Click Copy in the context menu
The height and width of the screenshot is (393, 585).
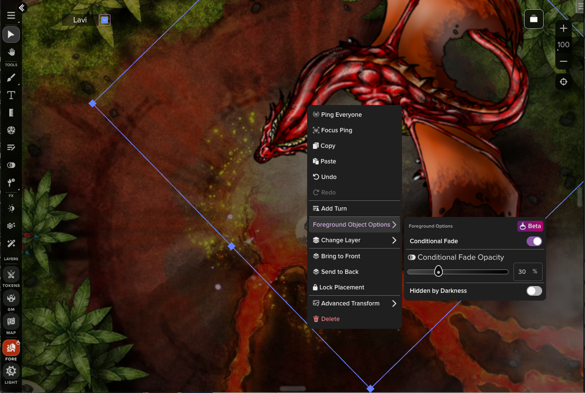[354, 146]
